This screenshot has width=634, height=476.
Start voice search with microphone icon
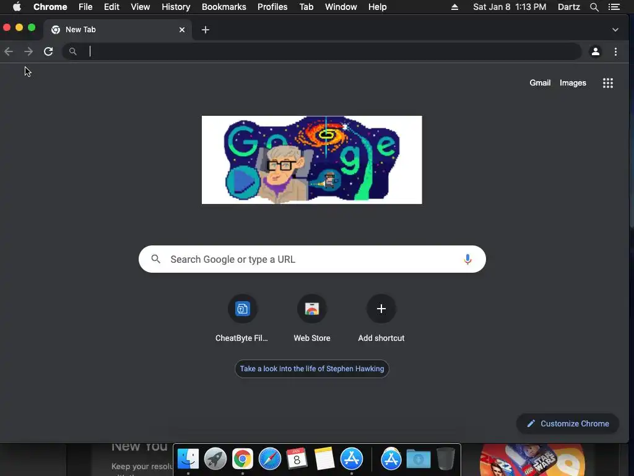(x=467, y=259)
